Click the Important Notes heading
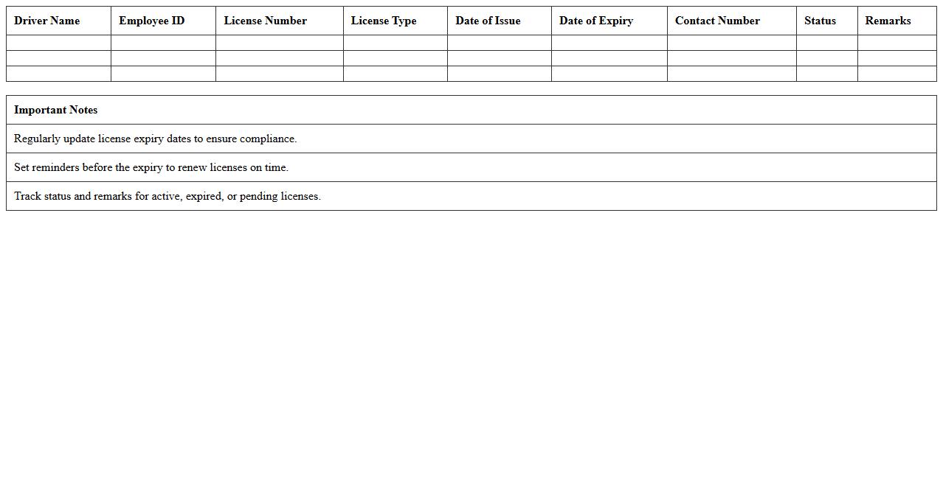Viewport: 943px width, 479px height. tap(56, 109)
